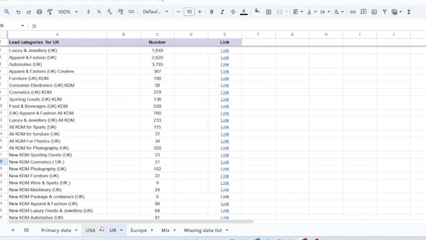
Task: Open text rotation dropdown
Action: tap(338, 12)
